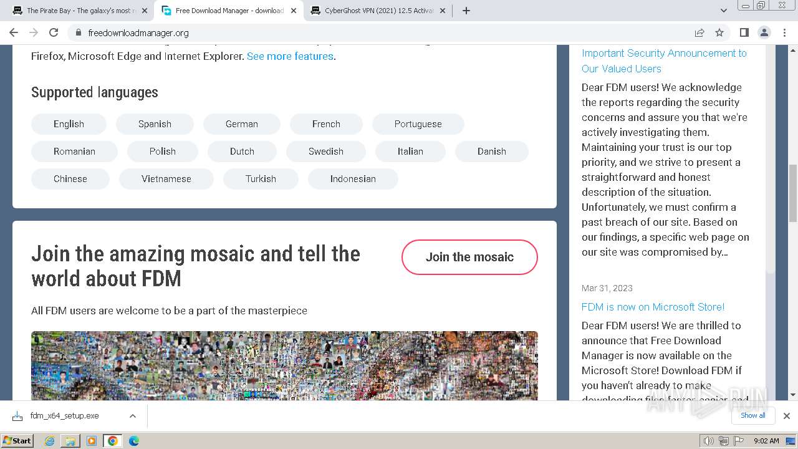Open Chrome three-dot menu
798x449 pixels.
click(784, 32)
